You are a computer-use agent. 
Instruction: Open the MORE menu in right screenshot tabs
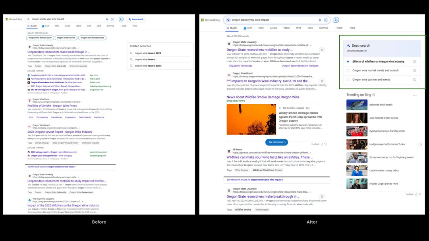(x=339, y=28)
